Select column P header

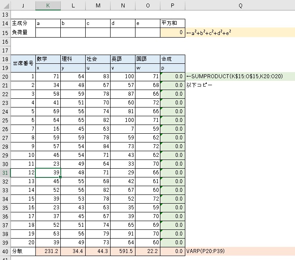173,4
